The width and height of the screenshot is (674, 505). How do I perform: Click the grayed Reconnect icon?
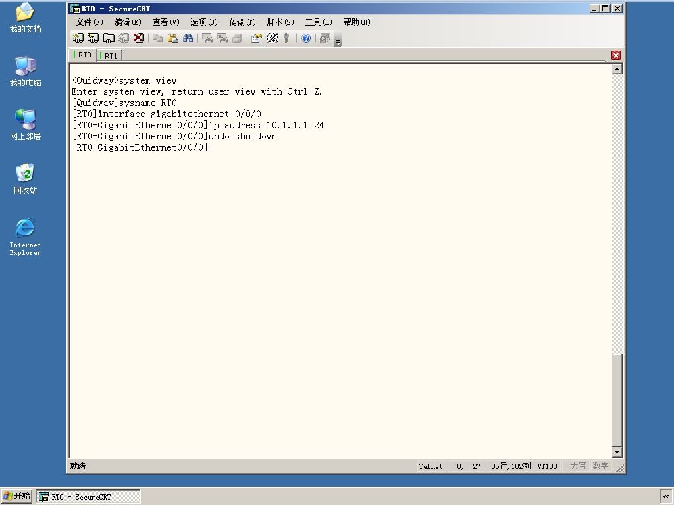pyautogui.click(x=124, y=38)
